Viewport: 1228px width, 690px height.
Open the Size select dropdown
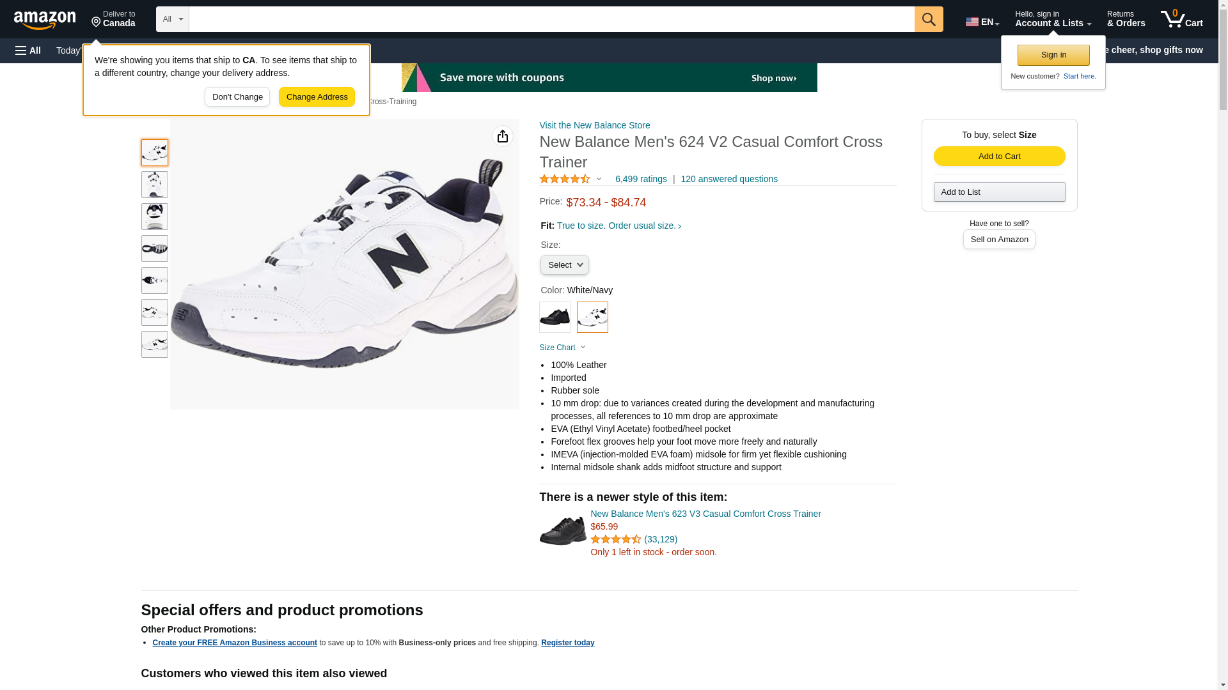pyautogui.click(x=564, y=265)
